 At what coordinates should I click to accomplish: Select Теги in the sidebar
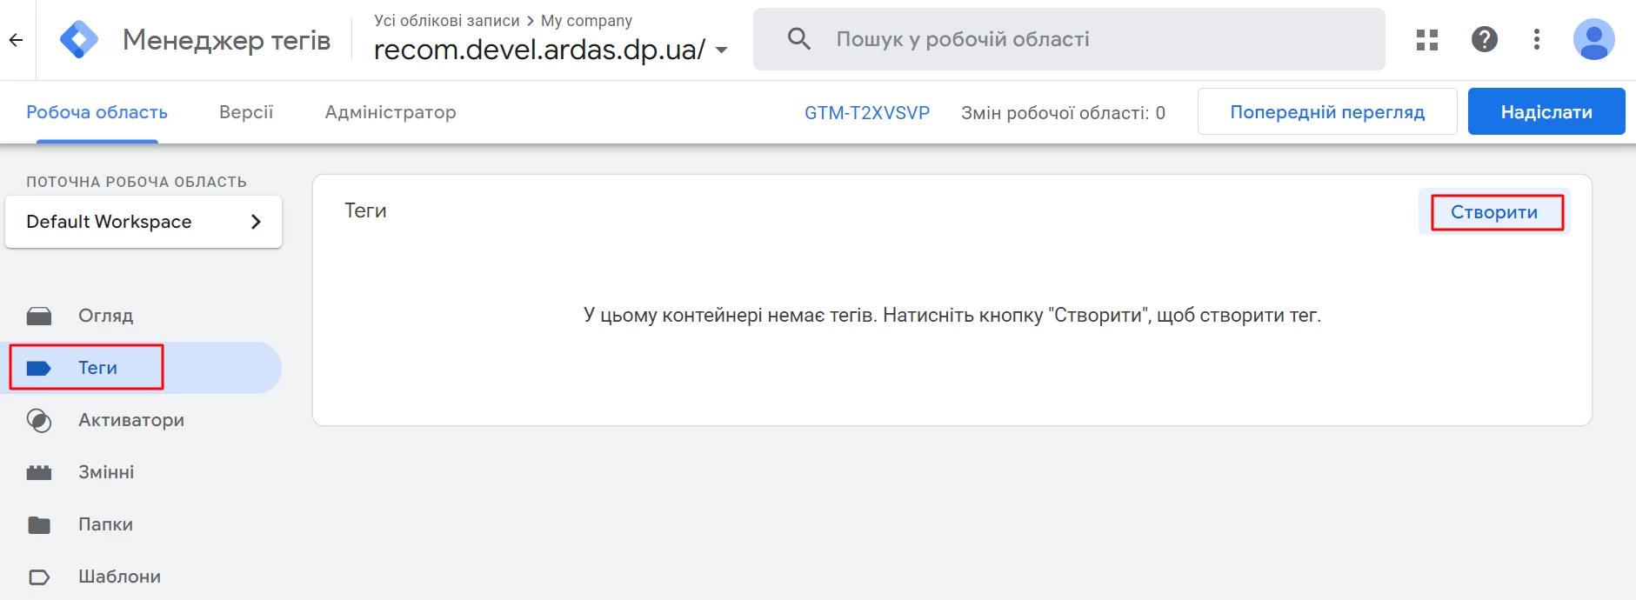click(x=141, y=368)
